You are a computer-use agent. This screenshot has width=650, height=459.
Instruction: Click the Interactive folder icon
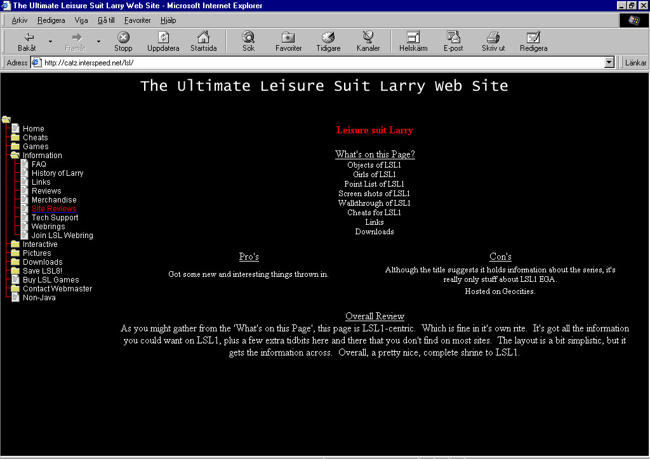tap(15, 244)
